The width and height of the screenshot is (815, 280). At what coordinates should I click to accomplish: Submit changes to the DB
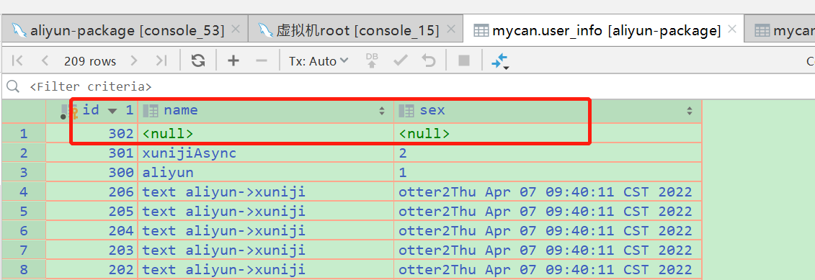372,60
